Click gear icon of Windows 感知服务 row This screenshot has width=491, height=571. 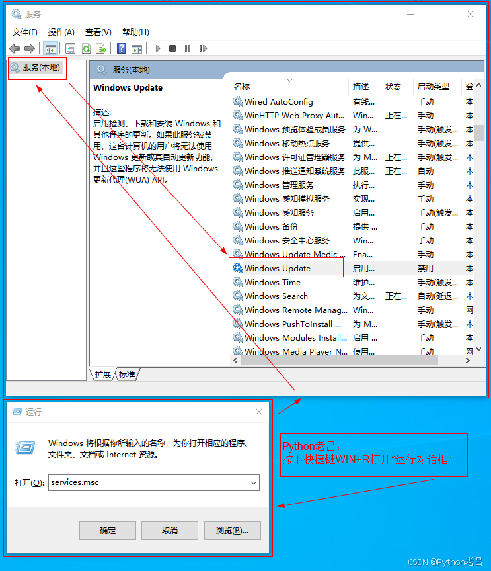237,212
